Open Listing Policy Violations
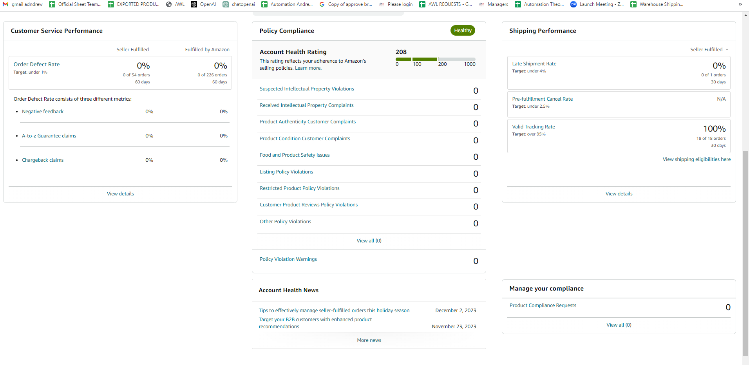749x365 pixels. pos(286,172)
